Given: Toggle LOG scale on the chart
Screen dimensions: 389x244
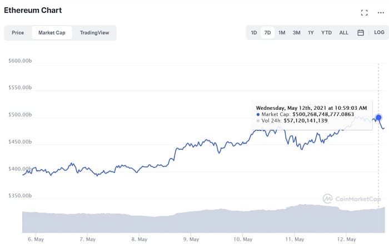Looking at the screenshot, I should [x=379, y=32].
